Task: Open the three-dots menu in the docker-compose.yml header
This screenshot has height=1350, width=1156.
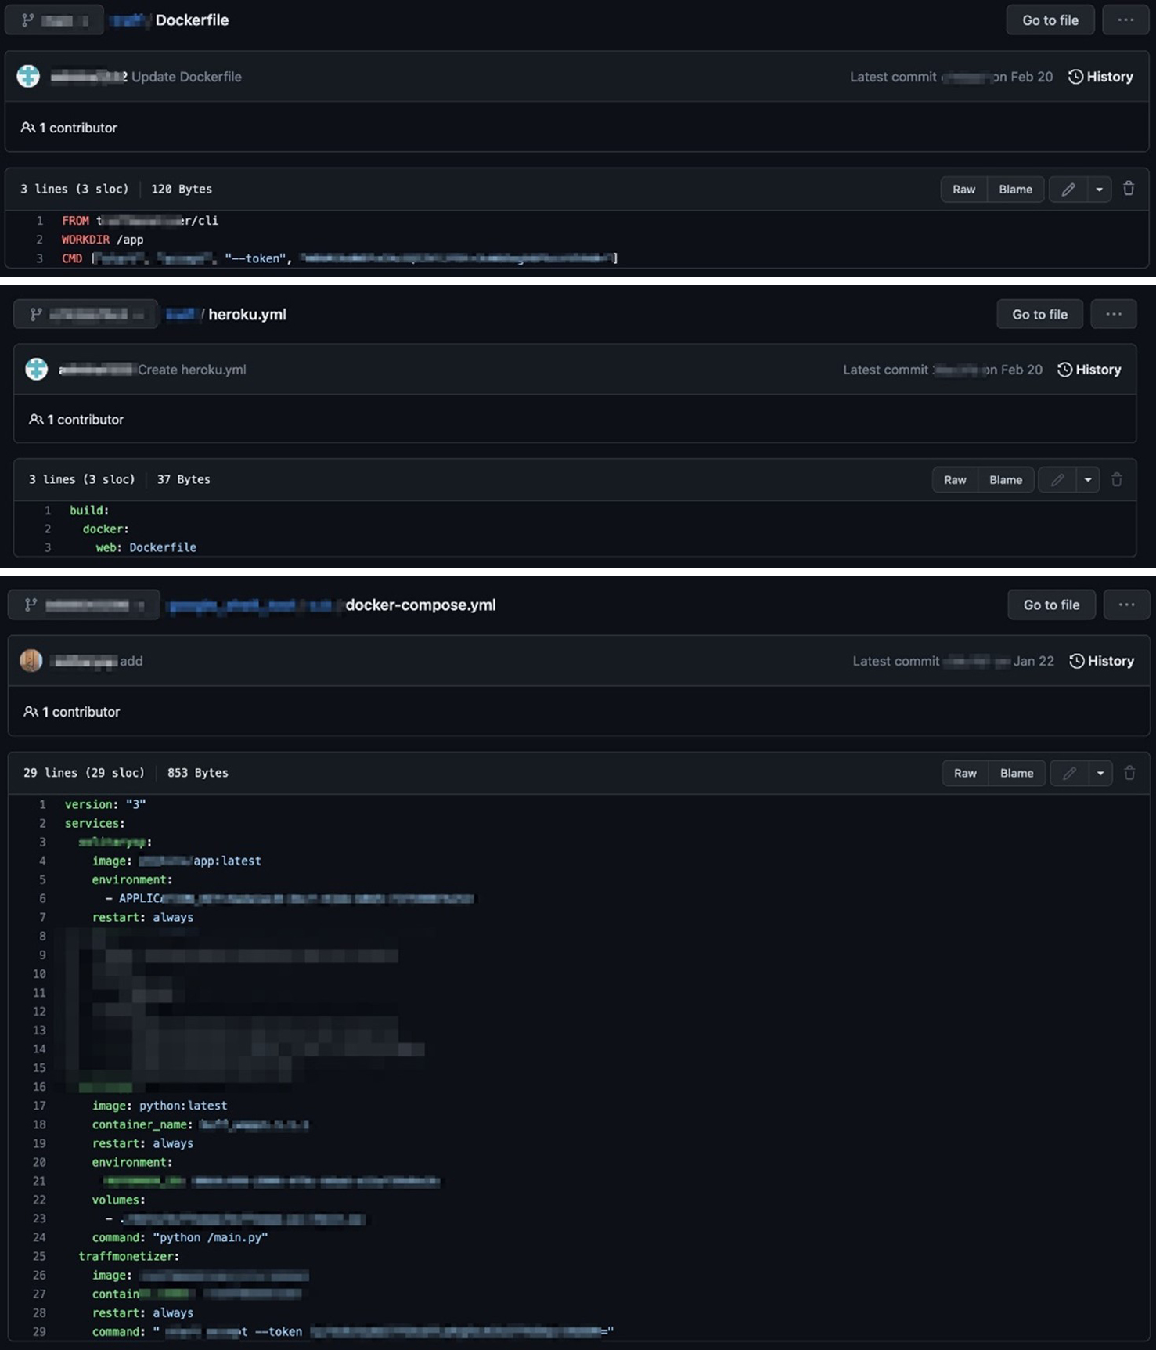Action: [1125, 605]
